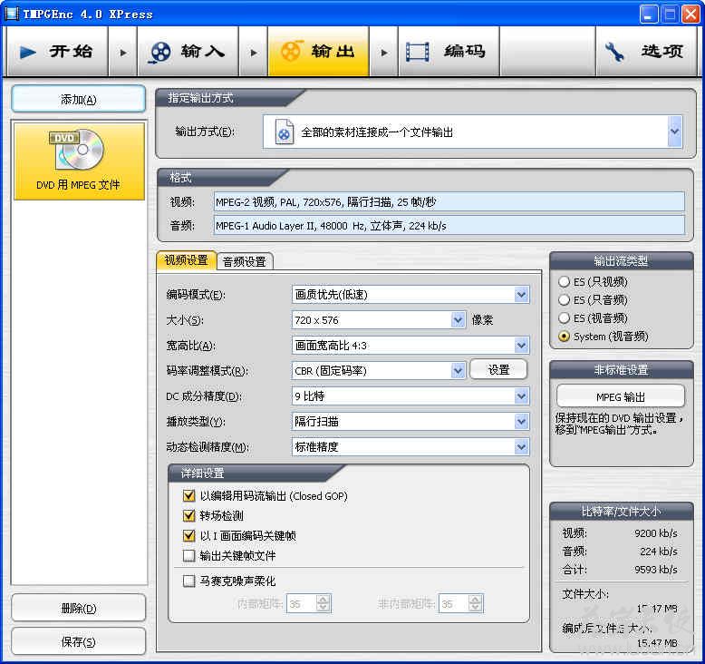
Task: Click the wrench icon on 选项
Action: point(614,52)
